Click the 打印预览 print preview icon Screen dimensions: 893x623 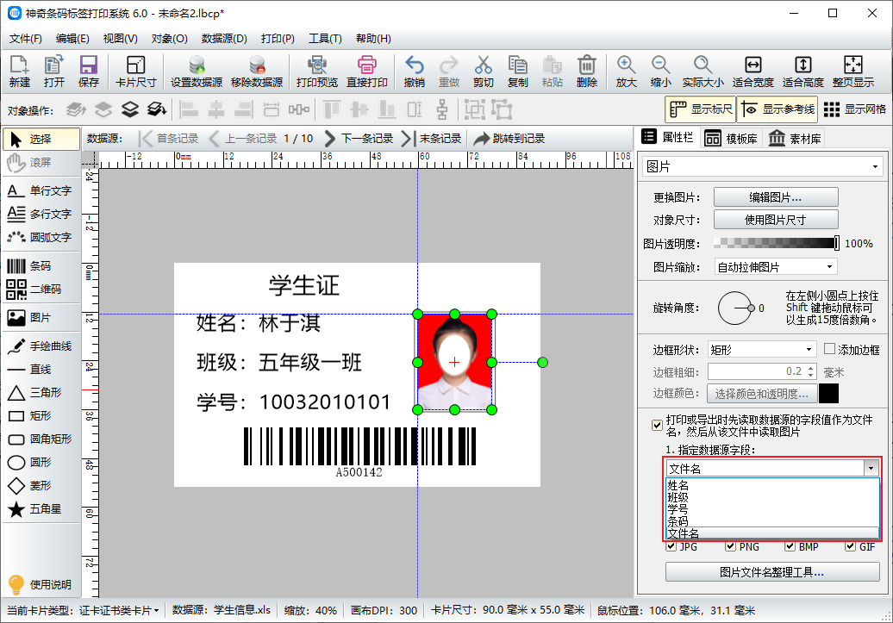(x=316, y=72)
